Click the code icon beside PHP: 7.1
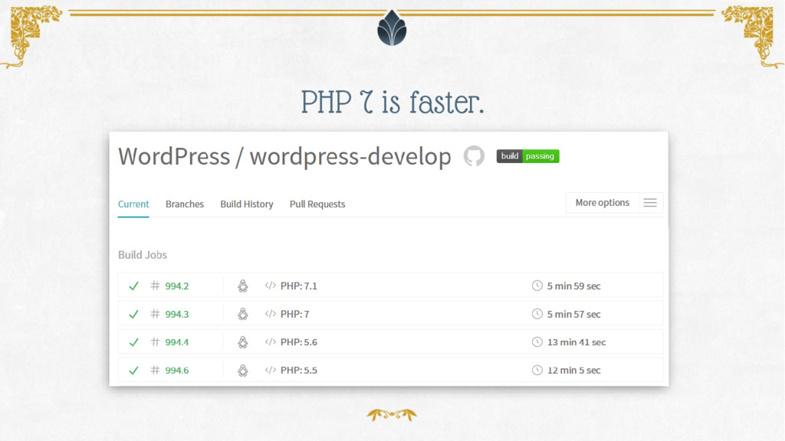Image resolution: width=785 pixels, height=441 pixels. (271, 286)
